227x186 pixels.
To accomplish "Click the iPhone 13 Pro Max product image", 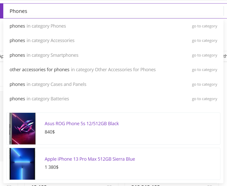I will pos(22,164).
